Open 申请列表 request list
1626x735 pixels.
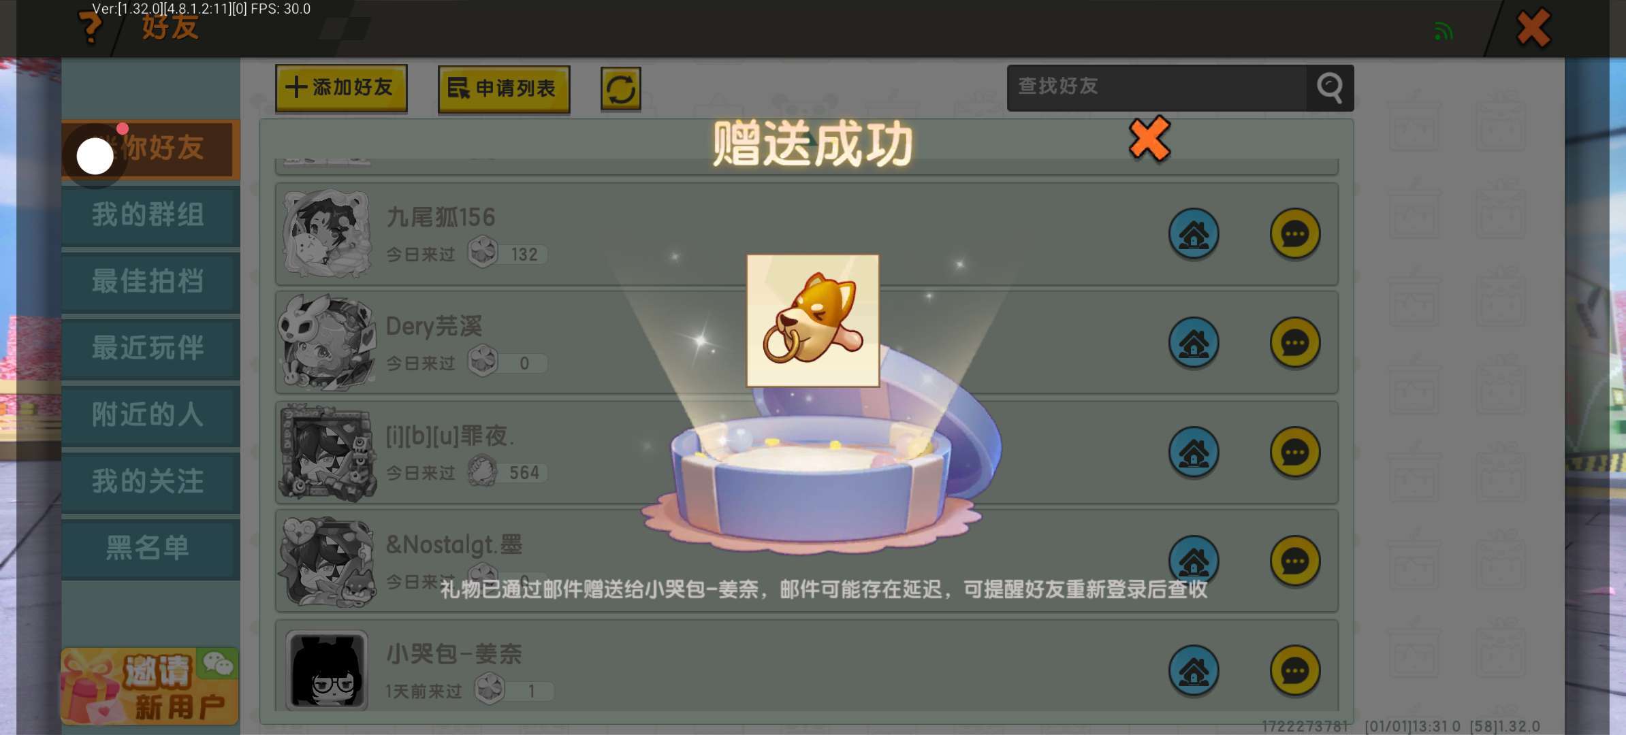point(504,88)
